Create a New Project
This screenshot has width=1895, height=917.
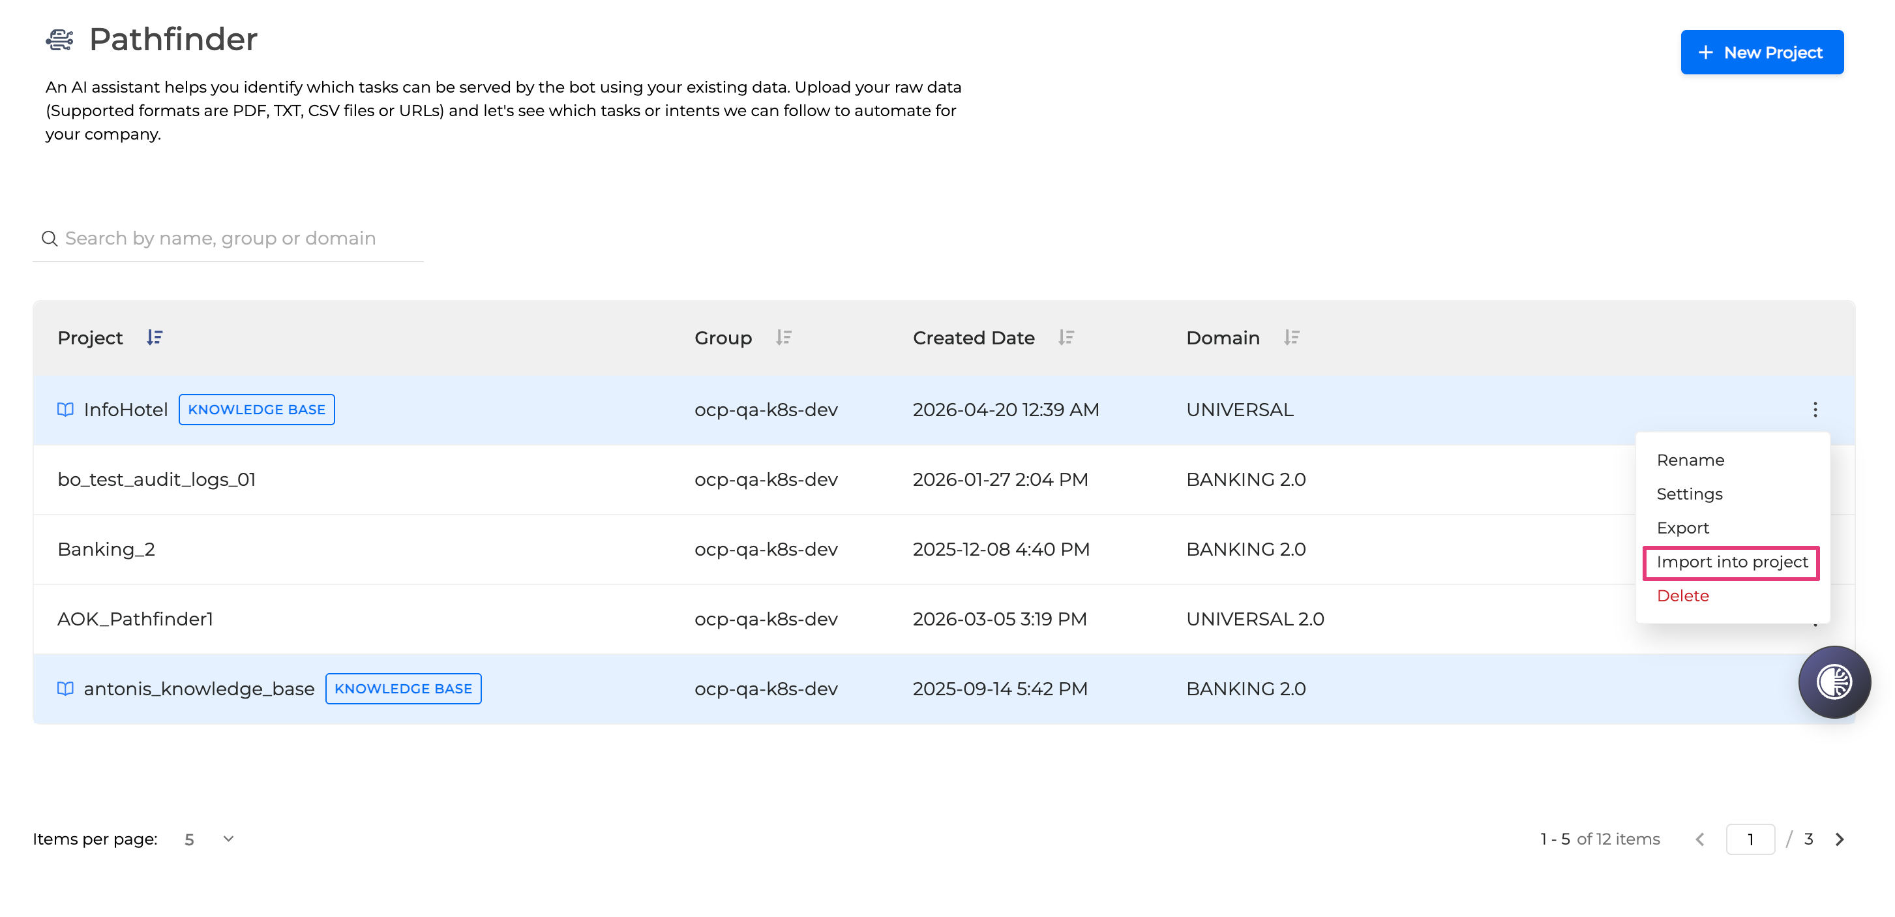(x=1762, y=52)
